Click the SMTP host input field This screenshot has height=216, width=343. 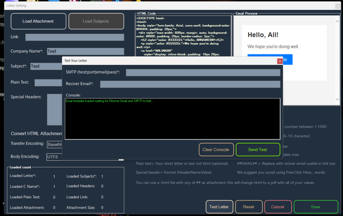203,72
